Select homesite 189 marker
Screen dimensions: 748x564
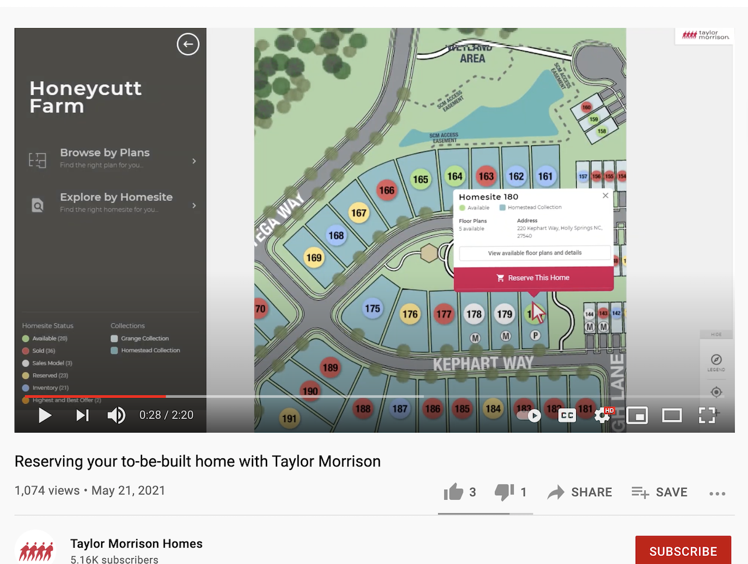pyautogui.click(x=330, y=368)
